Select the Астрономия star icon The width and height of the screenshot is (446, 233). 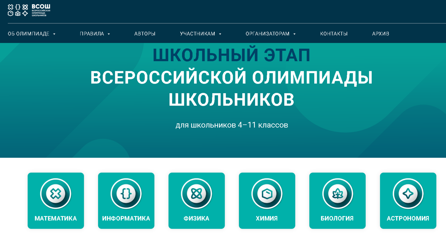[408, 194]
